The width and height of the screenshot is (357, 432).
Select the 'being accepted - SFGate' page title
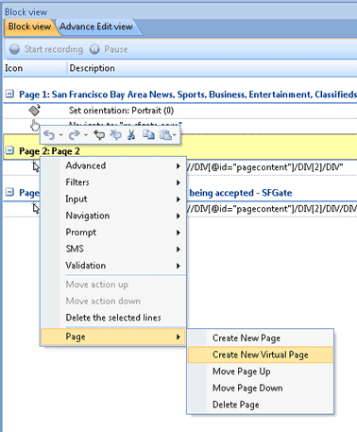click(241, 193)
